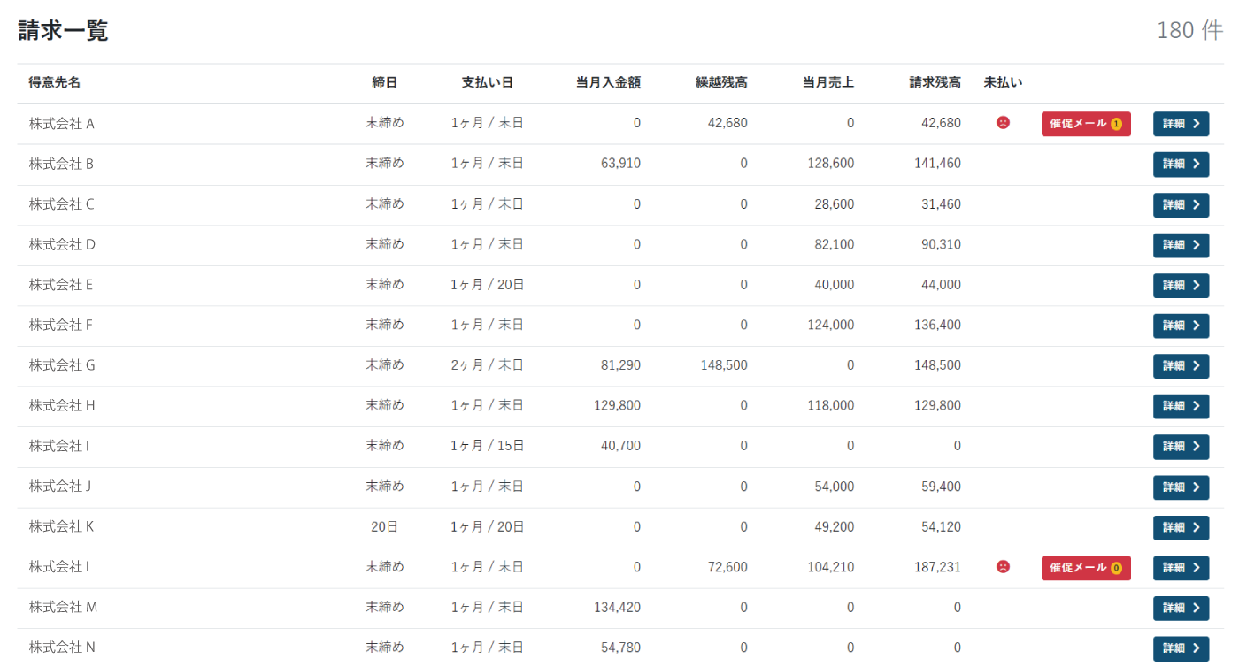The height and width of the screenshot is (667, 1239).
Task: Go to 詳細 for 株式会社 J
Action: pos(1181,487)
